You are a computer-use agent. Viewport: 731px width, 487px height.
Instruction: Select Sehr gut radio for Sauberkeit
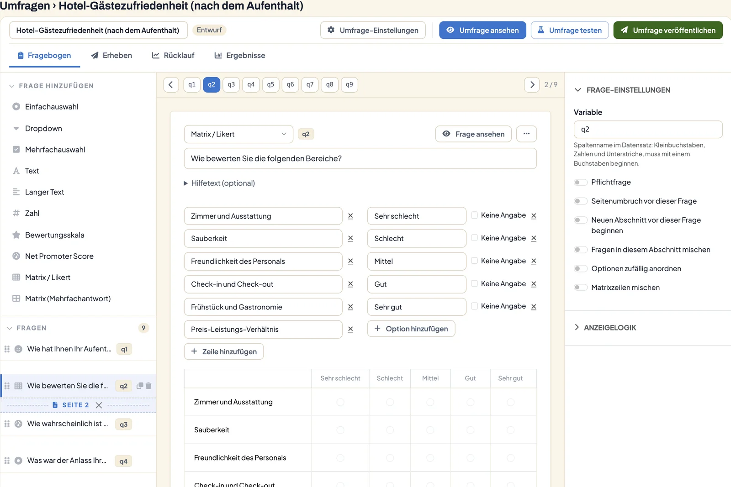tap(510, 430)
